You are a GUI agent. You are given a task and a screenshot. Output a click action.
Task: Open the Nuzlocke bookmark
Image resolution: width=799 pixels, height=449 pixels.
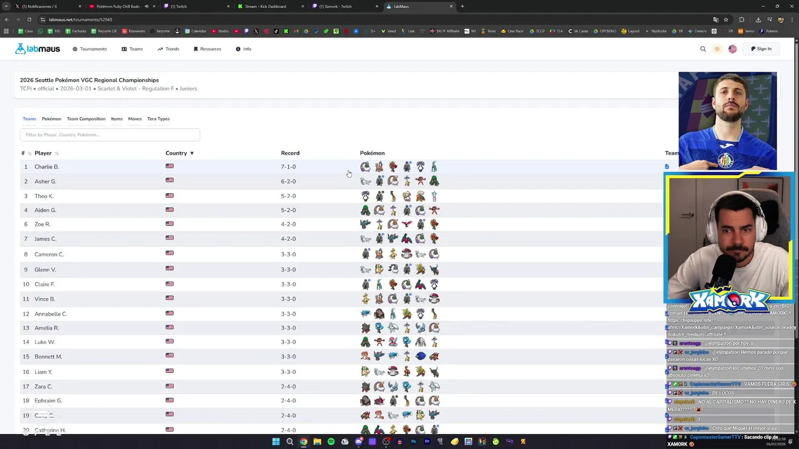tap(655, 31)
